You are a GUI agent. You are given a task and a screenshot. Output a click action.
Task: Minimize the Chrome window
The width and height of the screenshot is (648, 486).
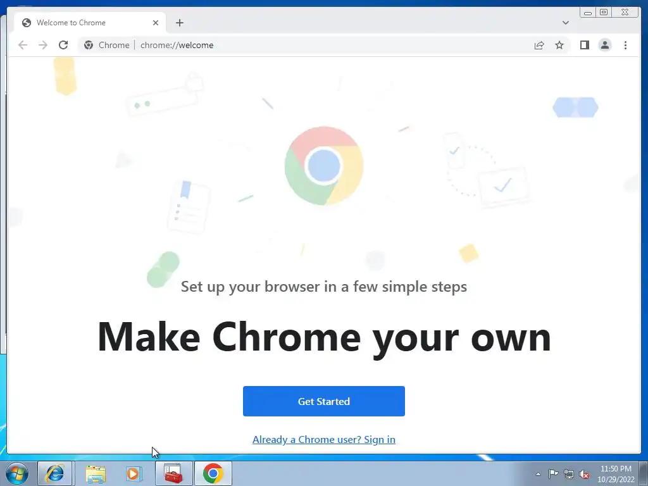click(x=588, y=13)
